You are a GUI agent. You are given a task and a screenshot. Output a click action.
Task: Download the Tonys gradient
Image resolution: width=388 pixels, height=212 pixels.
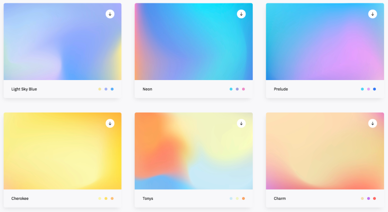point(241,123)
